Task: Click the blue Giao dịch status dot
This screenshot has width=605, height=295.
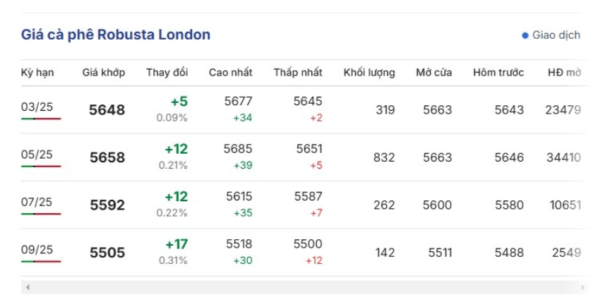Action: 525,35
